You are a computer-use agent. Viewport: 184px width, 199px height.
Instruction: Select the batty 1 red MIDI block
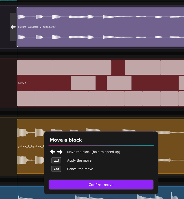tap(101, 83)
